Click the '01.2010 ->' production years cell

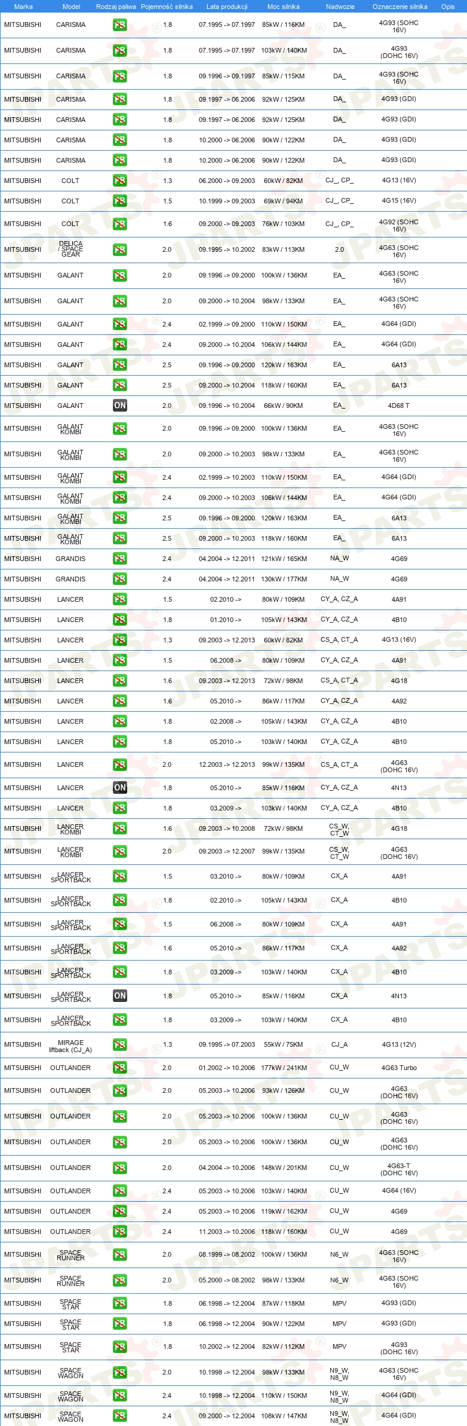point(226,620)
